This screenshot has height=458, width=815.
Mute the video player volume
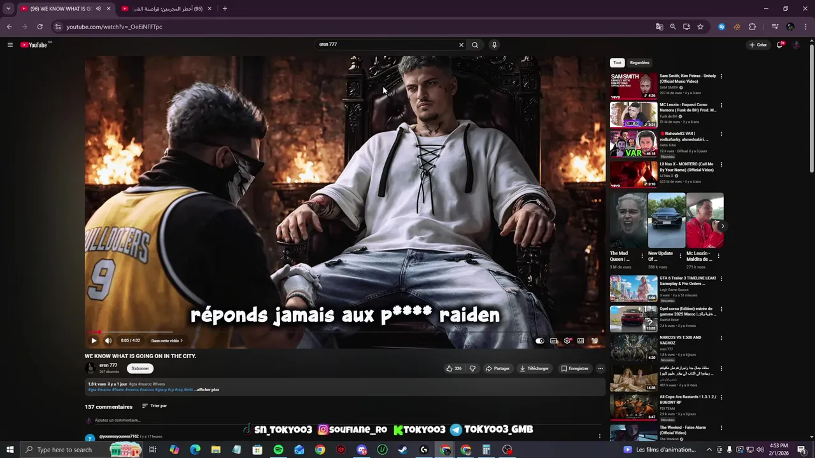coord(108,341)
